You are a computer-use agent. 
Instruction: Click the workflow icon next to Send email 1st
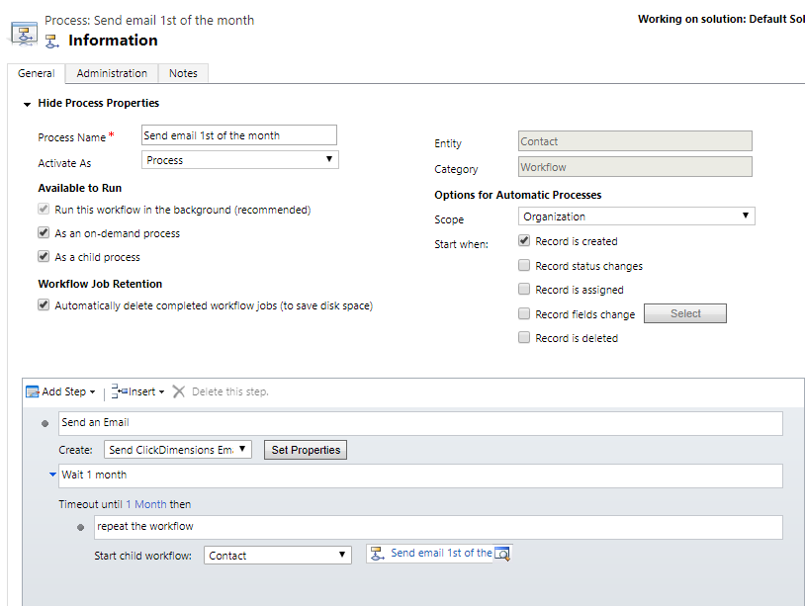pyautogui.click(x=375, y=554)
